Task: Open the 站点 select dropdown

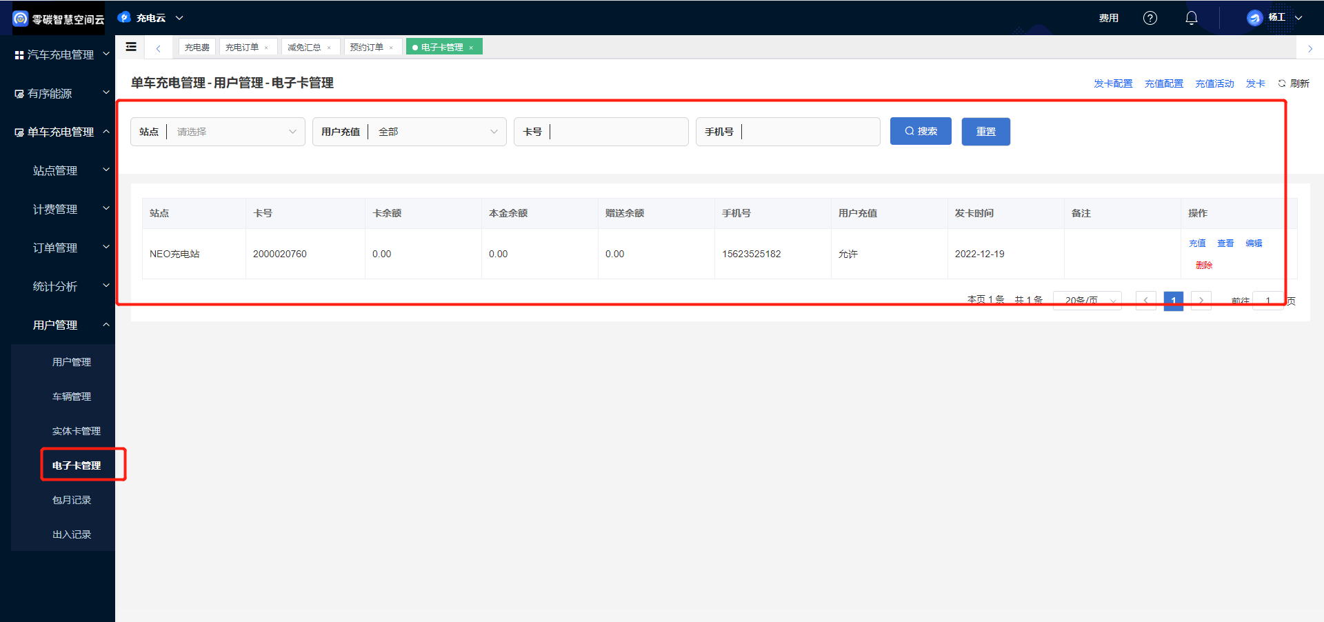Action: point(218,132)
